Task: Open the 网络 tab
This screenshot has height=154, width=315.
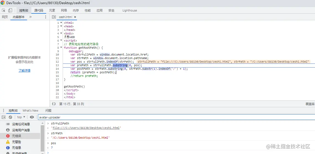Action: (64, 10)
